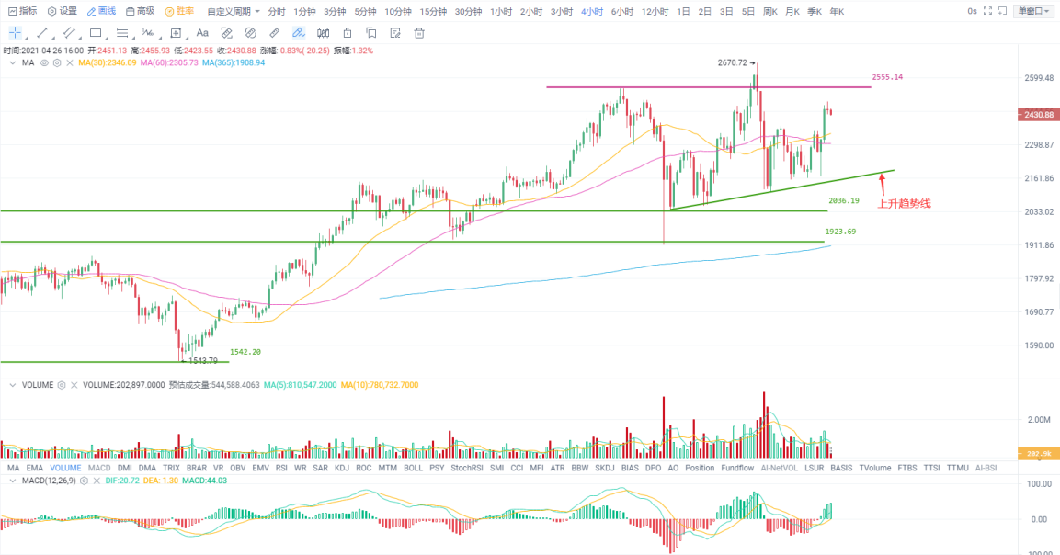
Task: Switch to the 12小时 timeframe
Action: click(655, 12)
